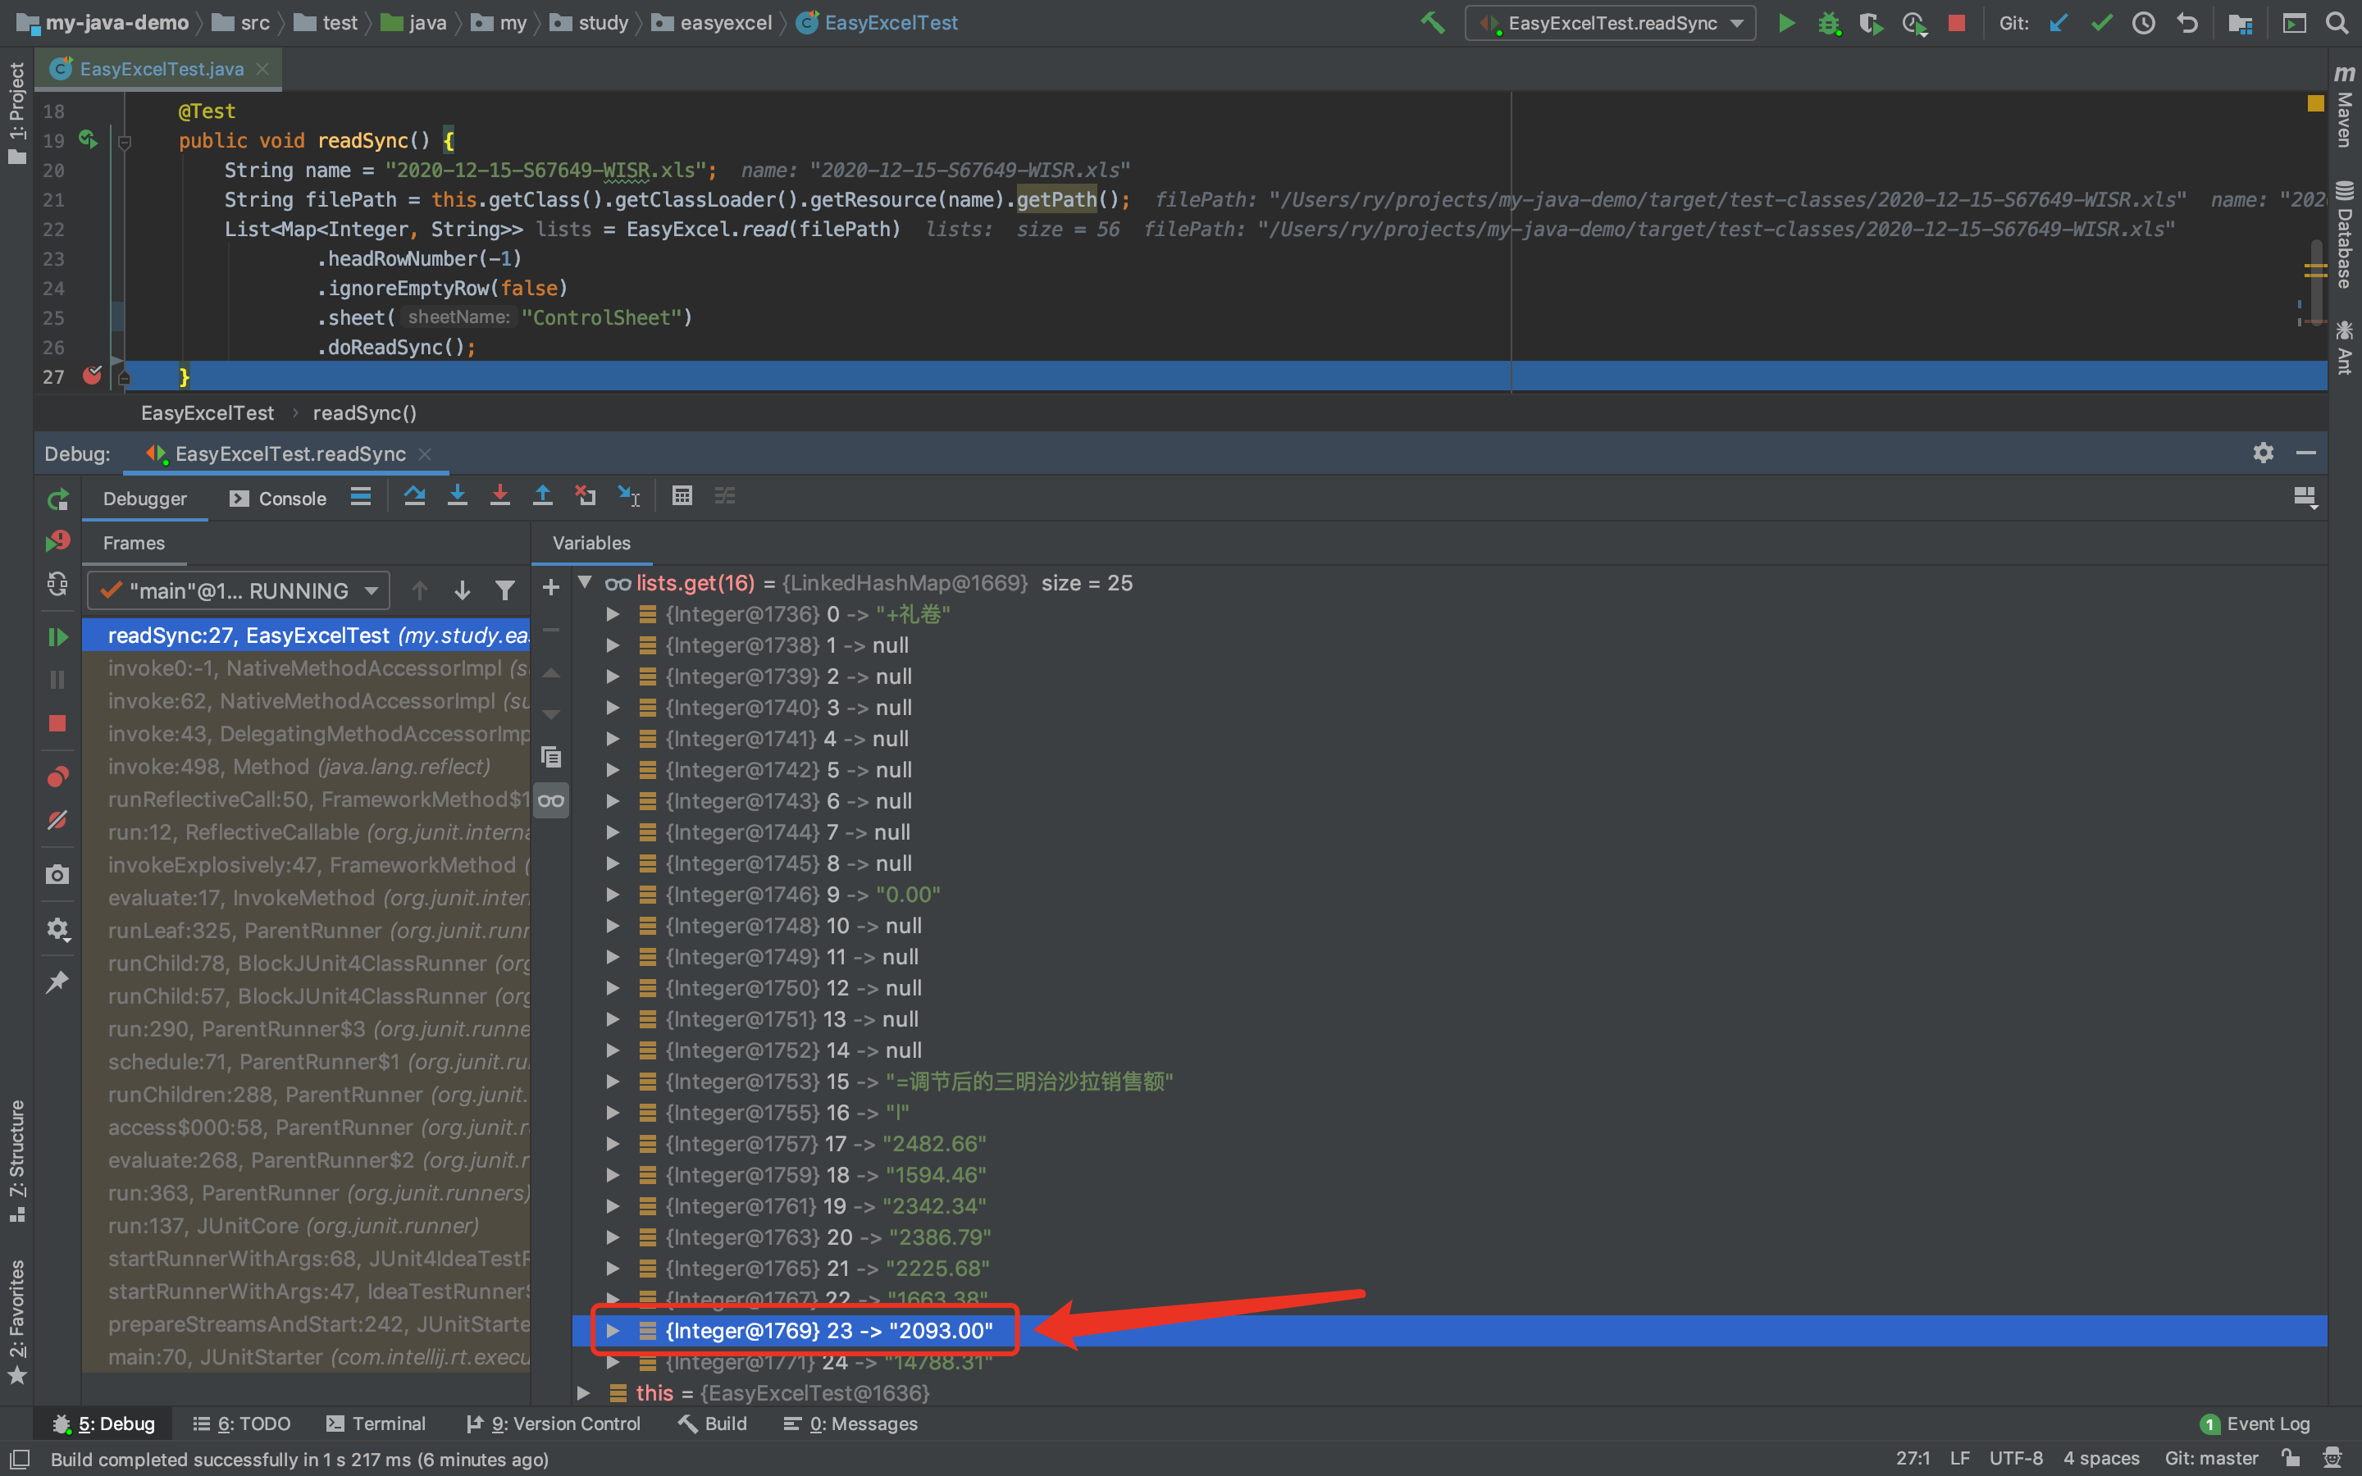Screen dimensions: 2362x1476
Task: Click the Debug bug icon in top toolbar
Action: click(x=1829, y=24)
